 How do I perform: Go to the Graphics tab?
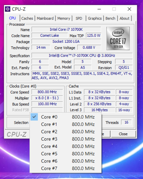[x=95, y=18]
